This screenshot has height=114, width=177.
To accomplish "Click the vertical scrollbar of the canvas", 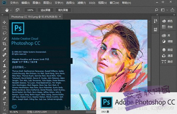I will (149, 65).
